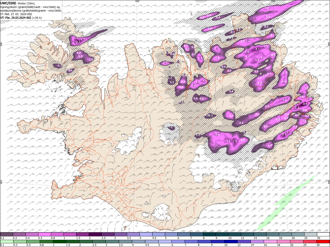Pick the pale green 0.1–0.3 swatch in the lower legend
Image resolution: width=330 pixels, height=247 pixels.
click(7, 242)
